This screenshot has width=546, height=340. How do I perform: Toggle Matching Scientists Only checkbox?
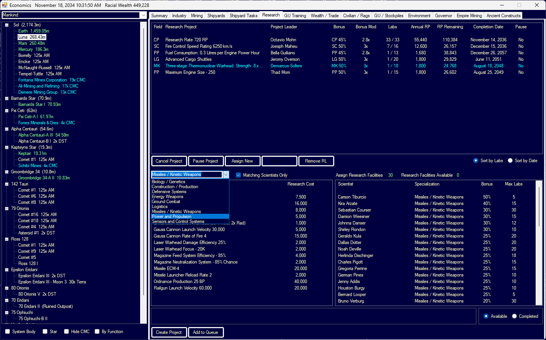238,175
